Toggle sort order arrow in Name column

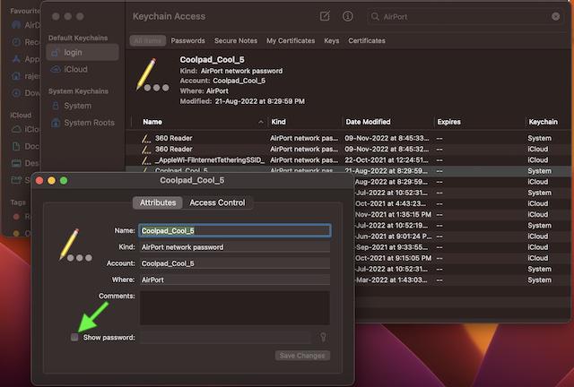pos(261,122)
